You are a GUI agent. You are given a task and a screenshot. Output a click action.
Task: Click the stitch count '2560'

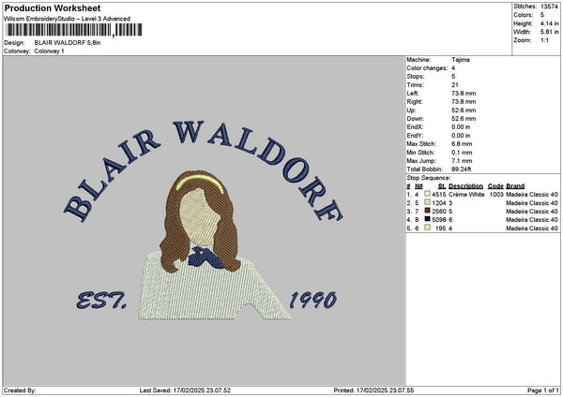point(439,212)
